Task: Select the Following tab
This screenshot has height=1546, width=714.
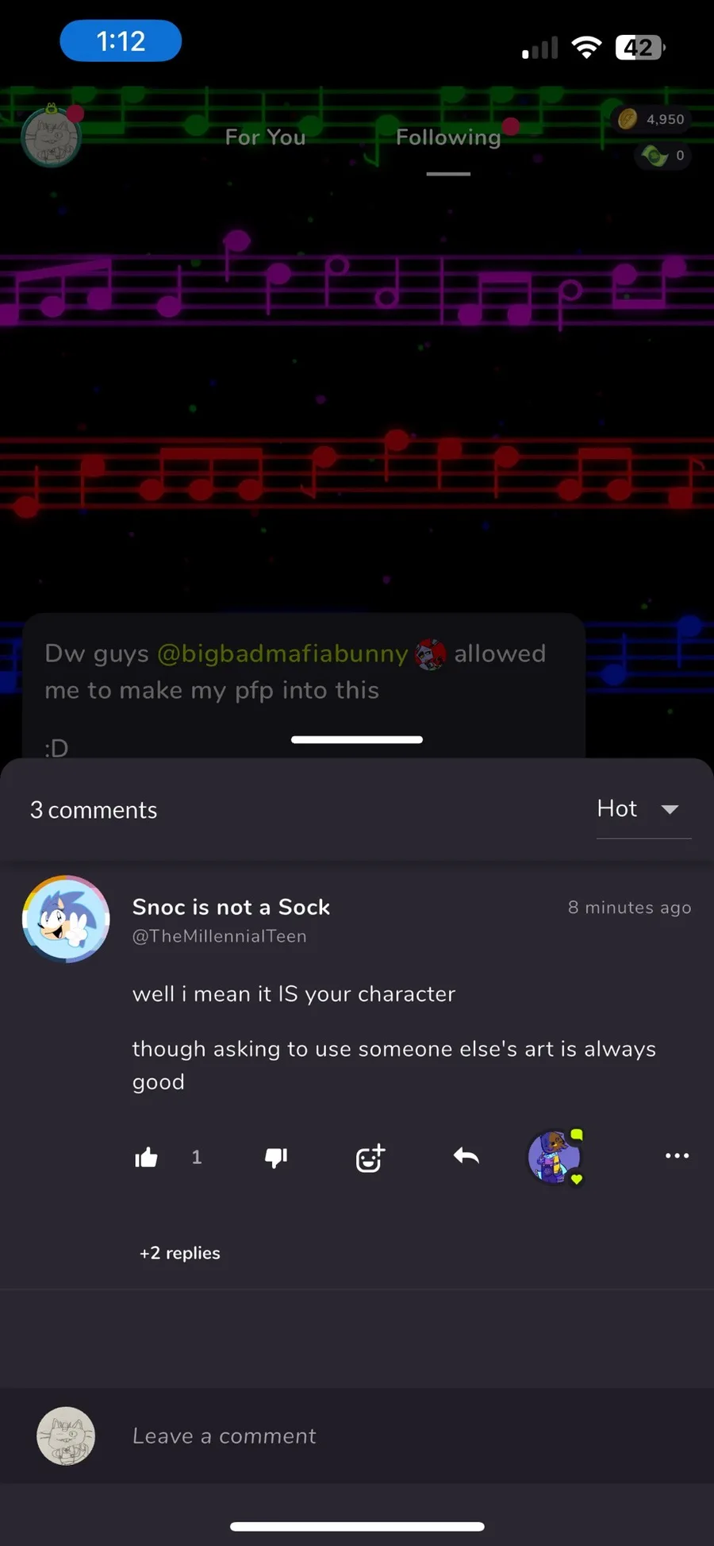Action: pyautogui.click(x=448, y=137)
